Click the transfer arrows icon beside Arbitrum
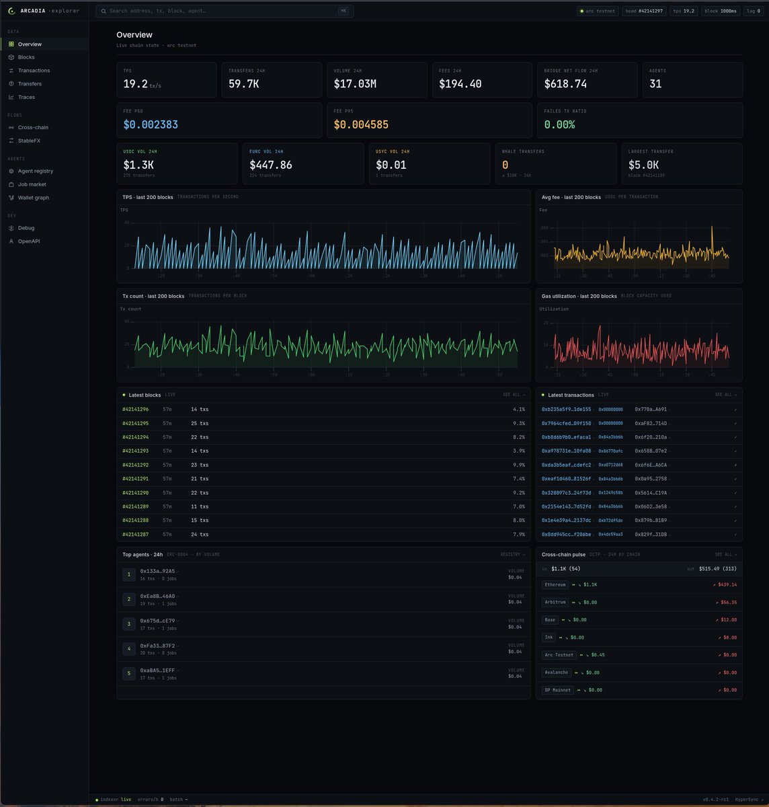This screenshot has height=807, width=769. pyautogui.click(x=573, y=603)
